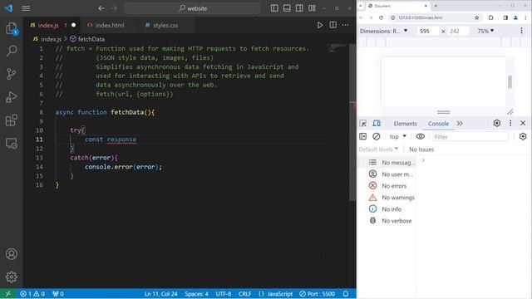Open the Run and Debug view
The height and width of the screenshot is (299, 532).
click(11, 97)
